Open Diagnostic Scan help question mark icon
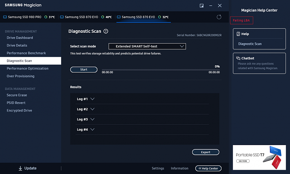 pos(106,31)
